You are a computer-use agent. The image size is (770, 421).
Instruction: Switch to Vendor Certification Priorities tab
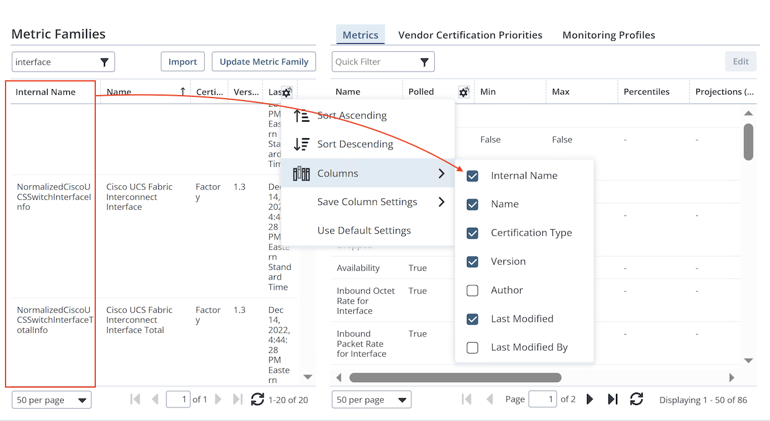coord(470,35)
